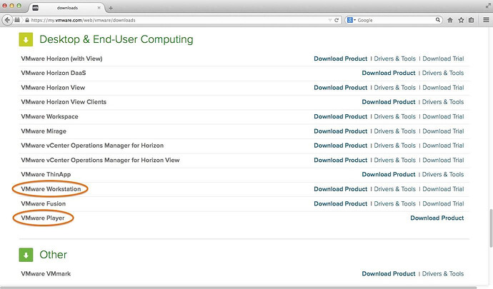Click Download Trial for VMware Fusion
Screen dimensions: 493x289
click(x=442, y=203)
